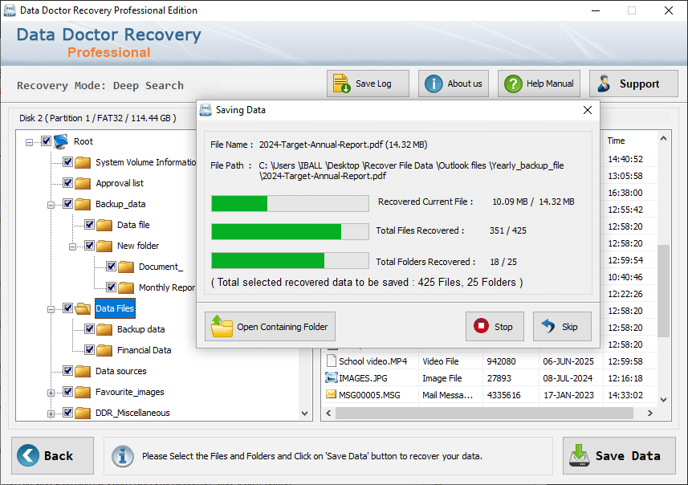Click the Backup_data folder icon

point(83,204)
